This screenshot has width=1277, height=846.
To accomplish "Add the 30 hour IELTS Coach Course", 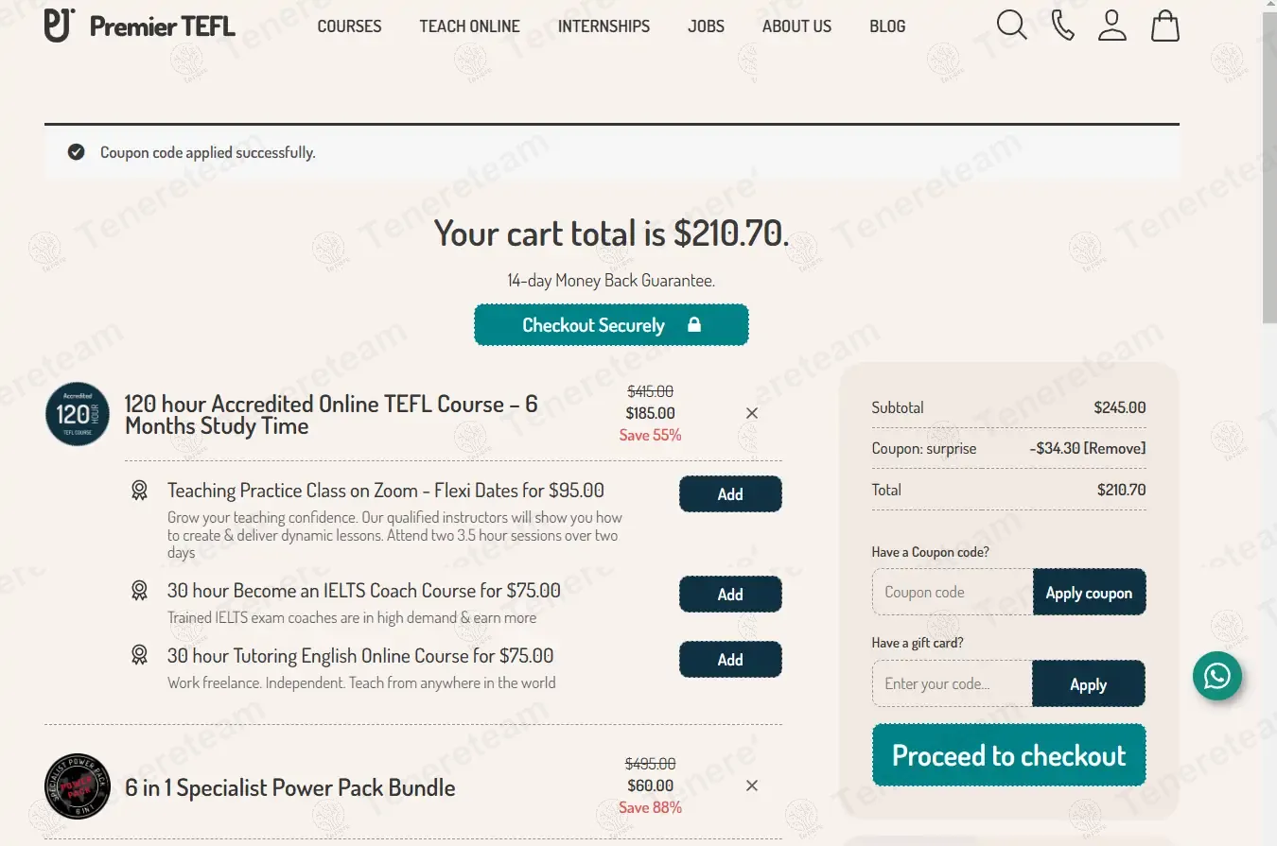I will [x=730, y=595].
